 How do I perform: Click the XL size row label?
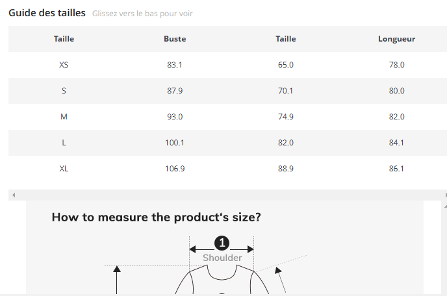(x=64, y=169)
